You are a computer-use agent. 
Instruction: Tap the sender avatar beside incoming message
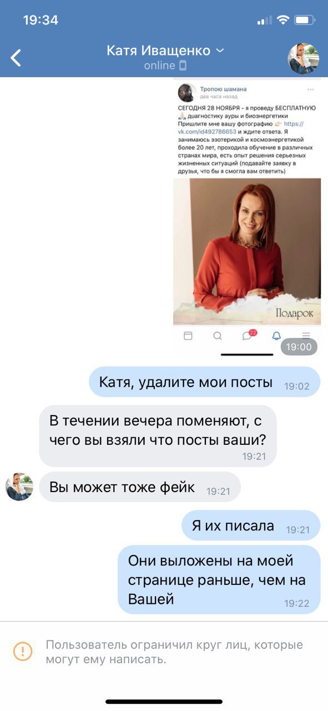(x=19, y=487)
